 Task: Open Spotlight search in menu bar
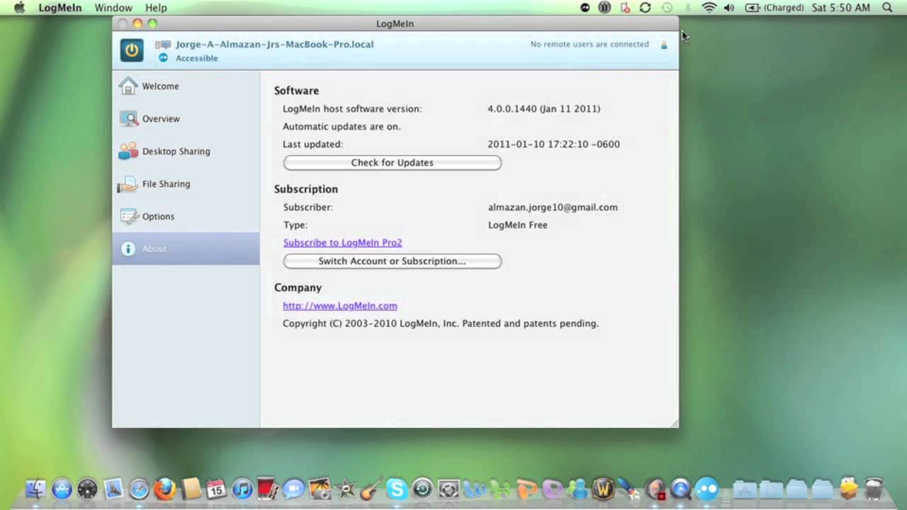tap(887, 8)
